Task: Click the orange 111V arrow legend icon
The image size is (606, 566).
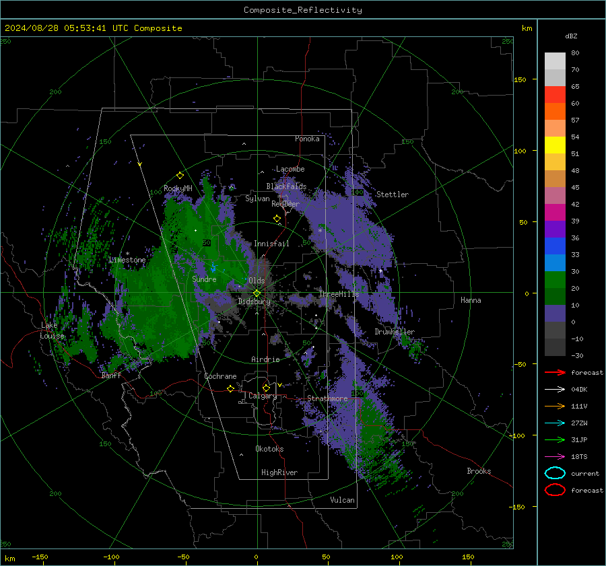Action: pos(555,406)
